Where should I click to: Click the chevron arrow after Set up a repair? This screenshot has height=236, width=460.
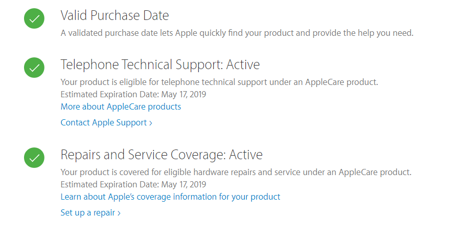click(x=119, y=213)
